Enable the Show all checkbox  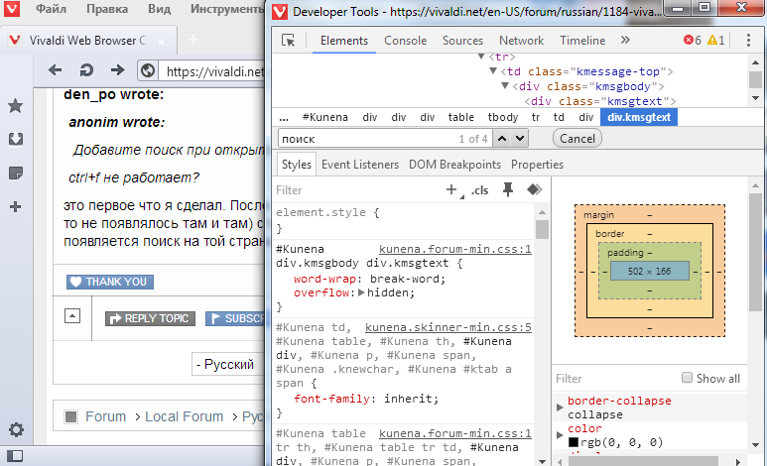688,378
